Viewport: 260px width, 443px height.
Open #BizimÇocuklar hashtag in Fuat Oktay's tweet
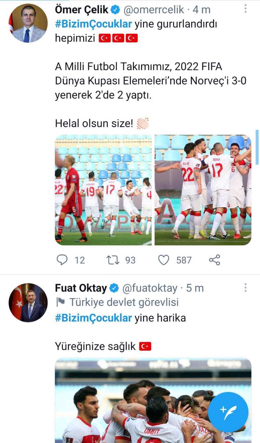[x=93, y=318]
